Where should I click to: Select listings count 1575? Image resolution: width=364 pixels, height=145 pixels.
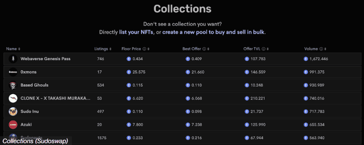101,138
